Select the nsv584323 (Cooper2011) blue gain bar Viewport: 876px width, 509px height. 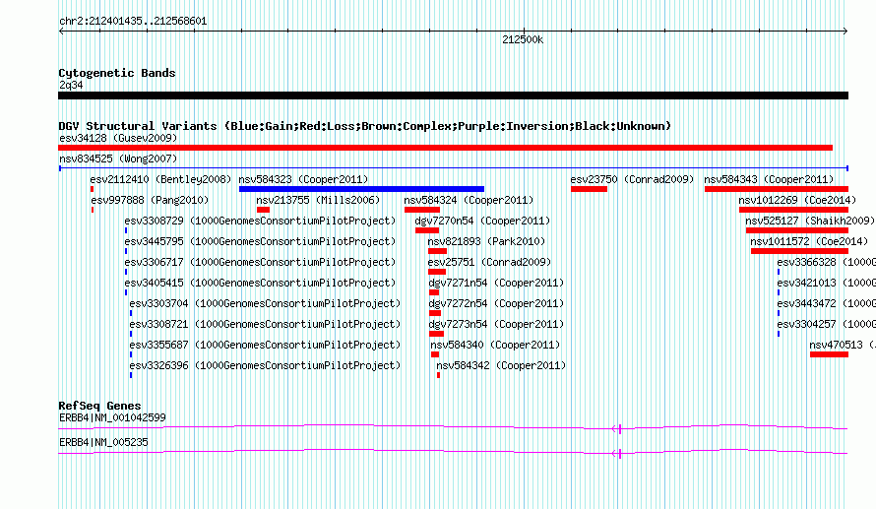(x=361, y=189)
